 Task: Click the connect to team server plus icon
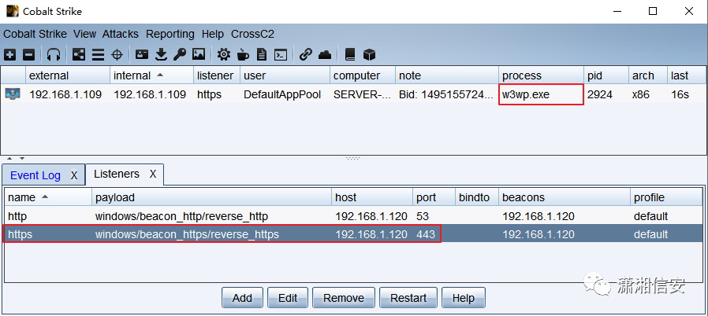(10, 55)
